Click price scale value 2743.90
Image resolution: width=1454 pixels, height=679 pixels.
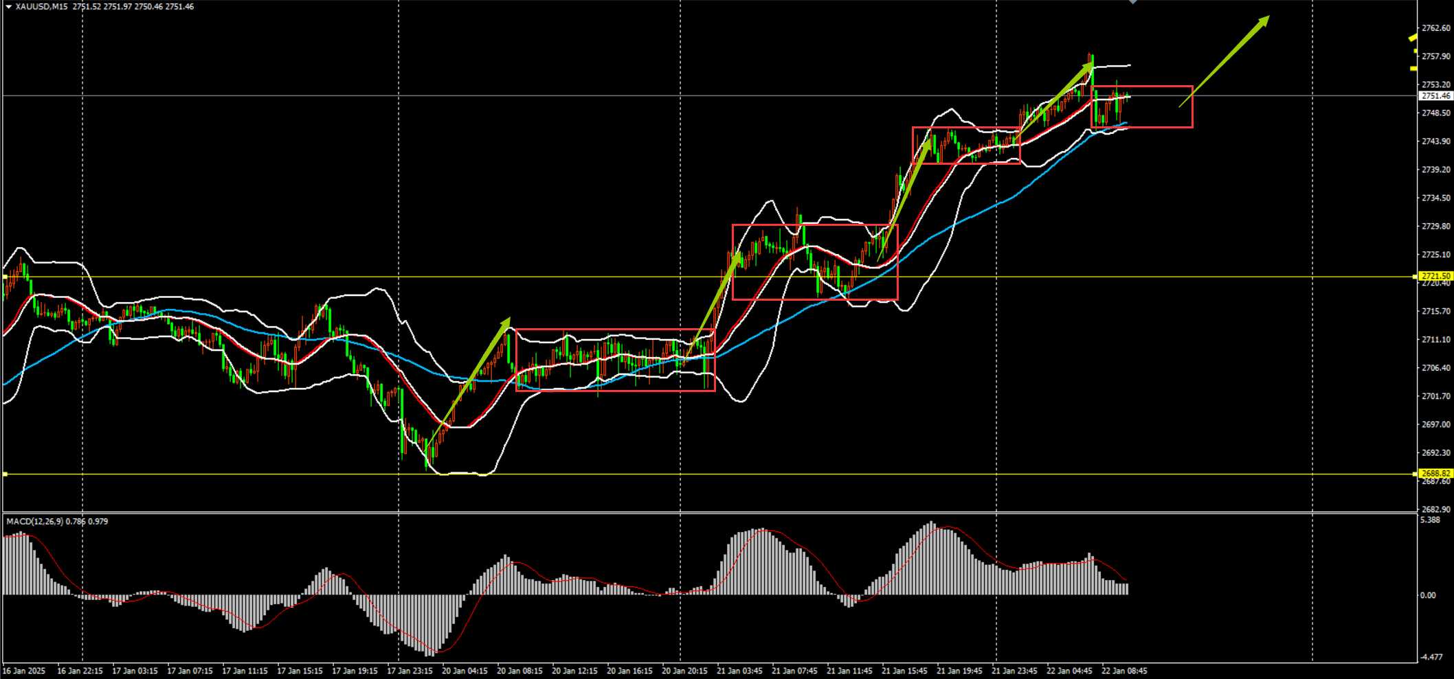point(1436,141)
